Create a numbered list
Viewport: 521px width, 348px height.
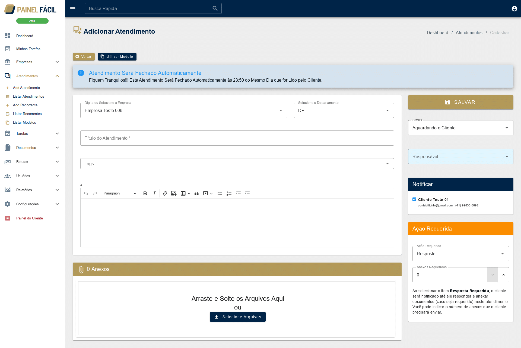tap(229, 193)
